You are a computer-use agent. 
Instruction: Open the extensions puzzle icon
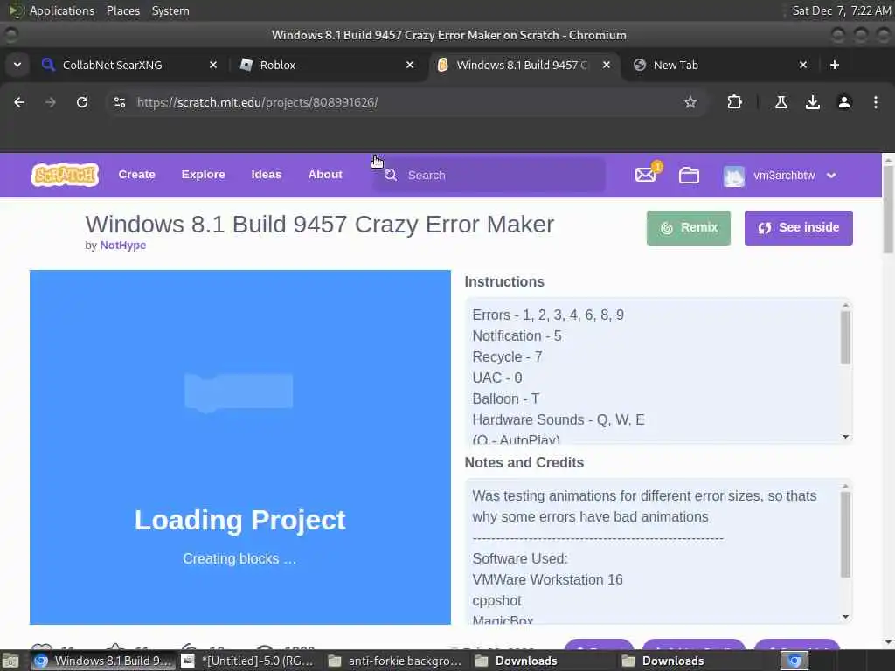[734, 102]
